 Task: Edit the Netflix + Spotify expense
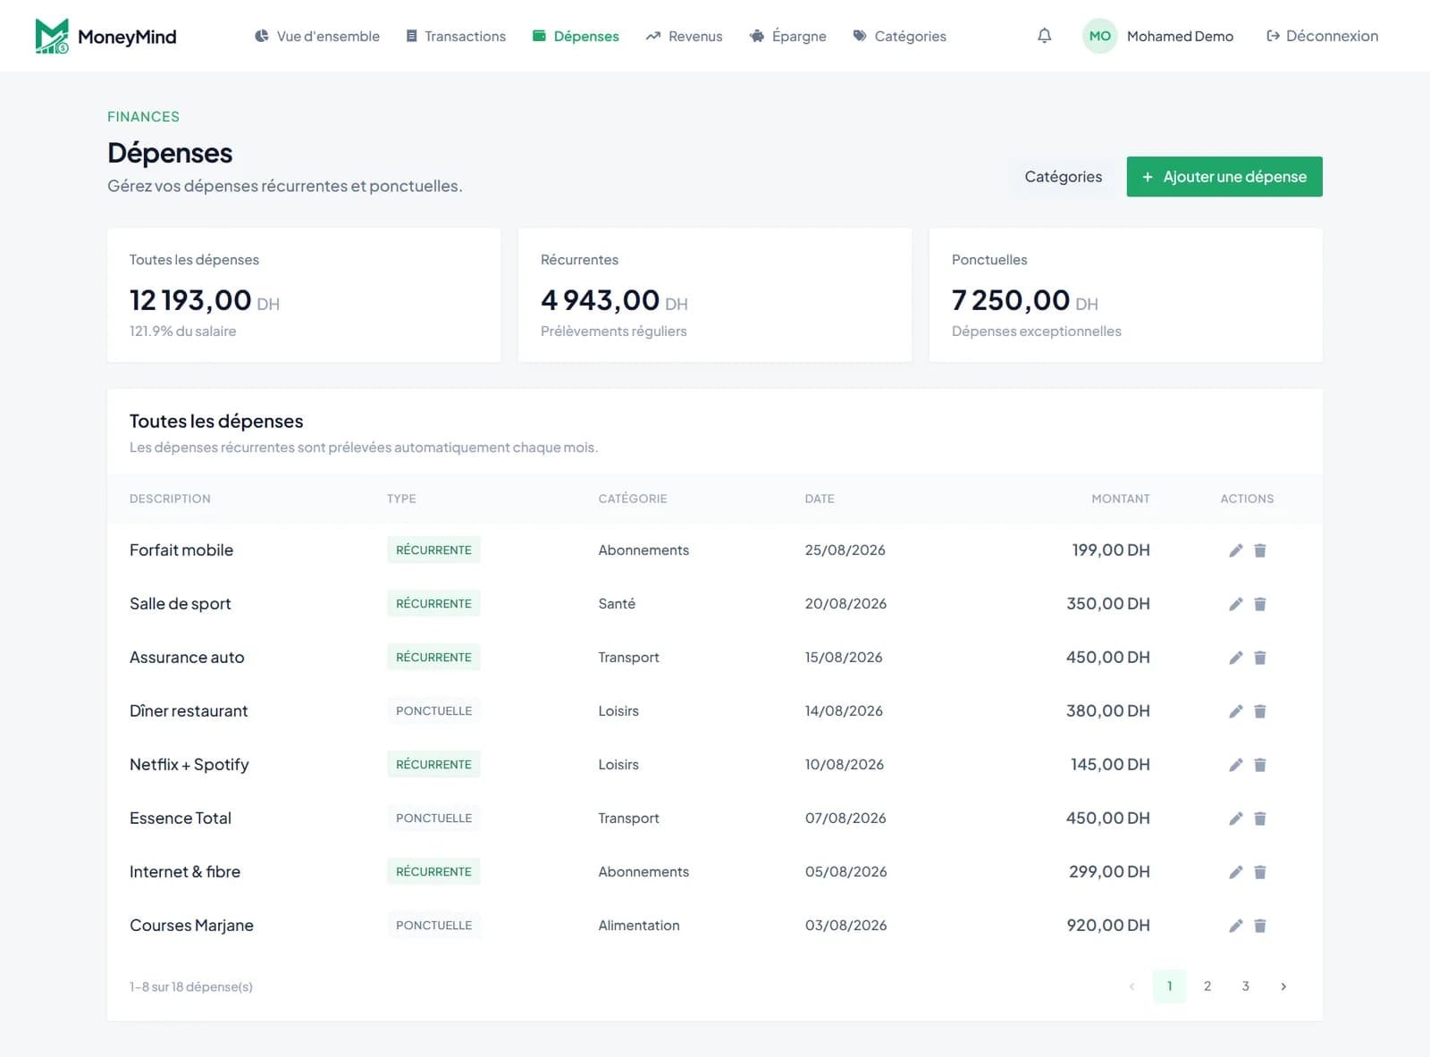tap(1235, 765)
